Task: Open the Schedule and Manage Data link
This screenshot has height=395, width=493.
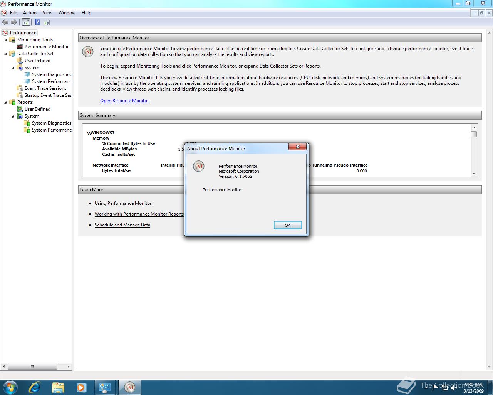Action: point(122,225)
